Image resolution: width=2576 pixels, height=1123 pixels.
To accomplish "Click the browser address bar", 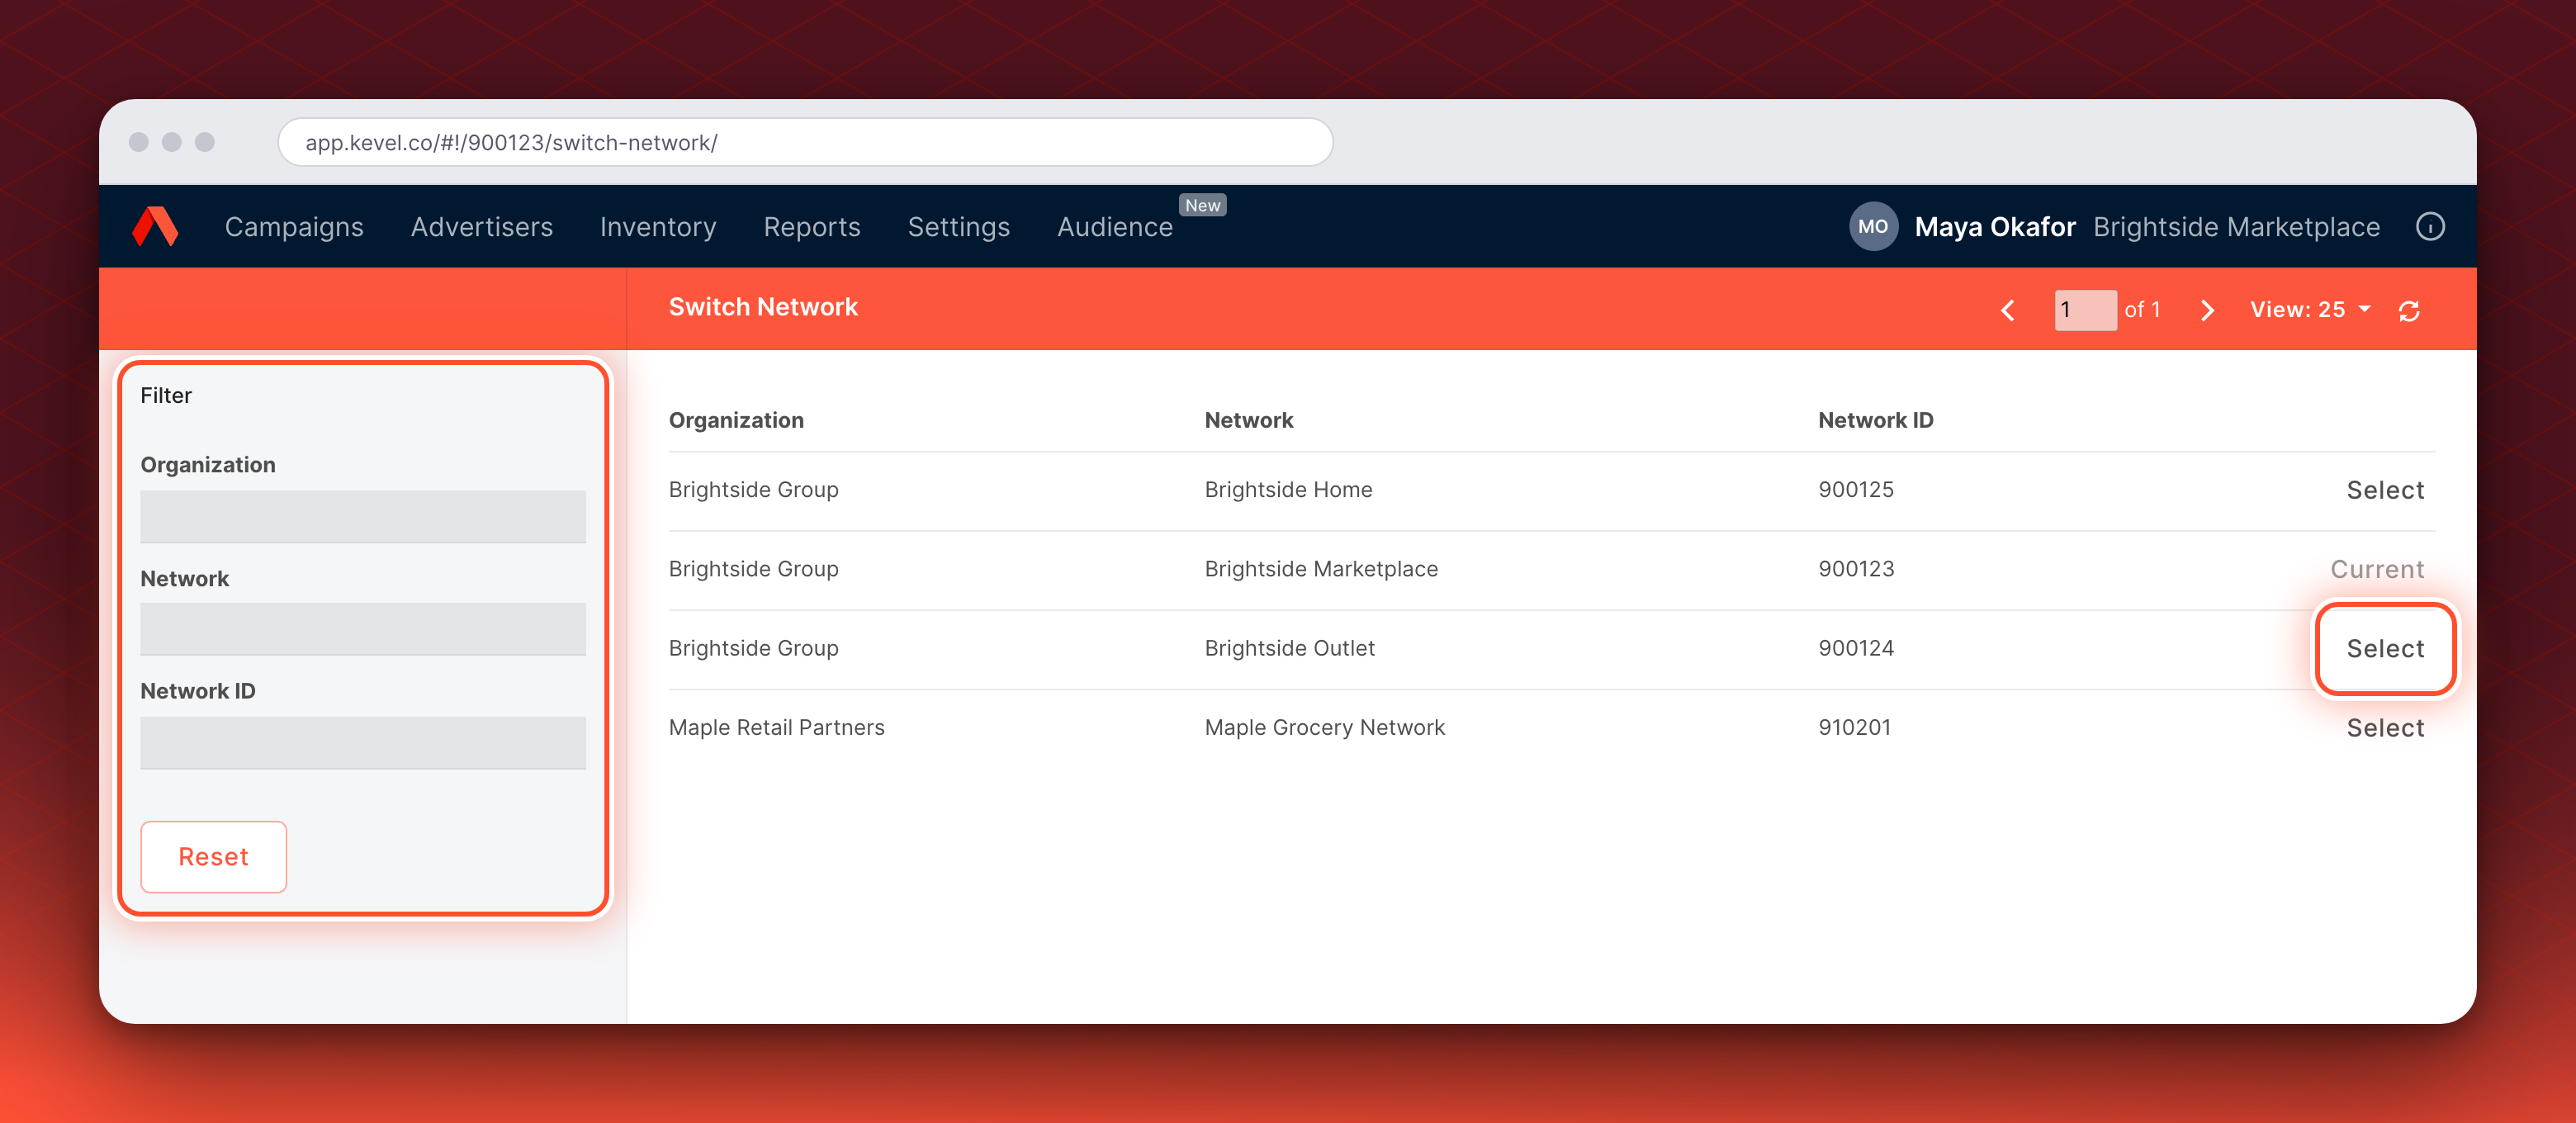I will (805, 142).
